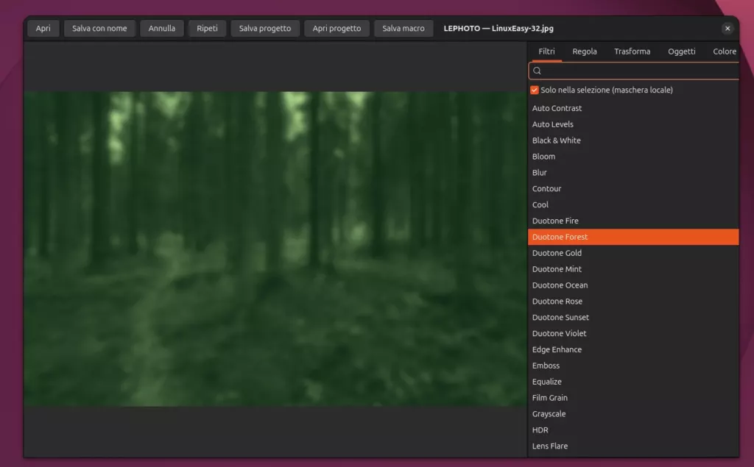Select the Duotone Ocean filter
754x467 pixels.
point(633,285)
